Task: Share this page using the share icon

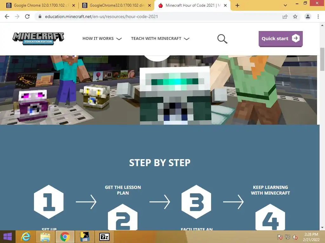Action: (285, 16)
